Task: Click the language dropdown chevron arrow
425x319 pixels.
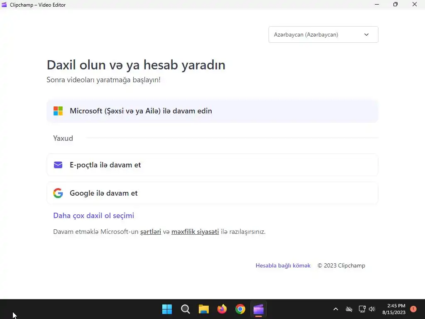Action: click(x=366, y=34)
